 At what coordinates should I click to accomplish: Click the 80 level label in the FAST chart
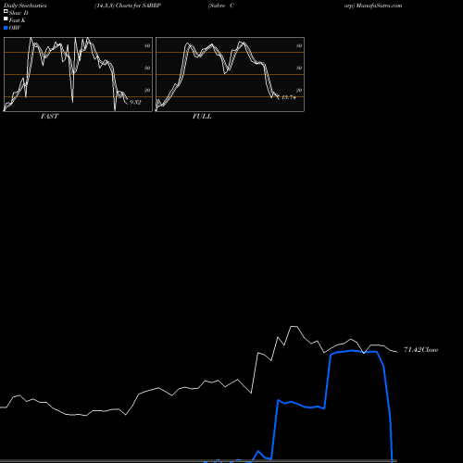point(147,45)
